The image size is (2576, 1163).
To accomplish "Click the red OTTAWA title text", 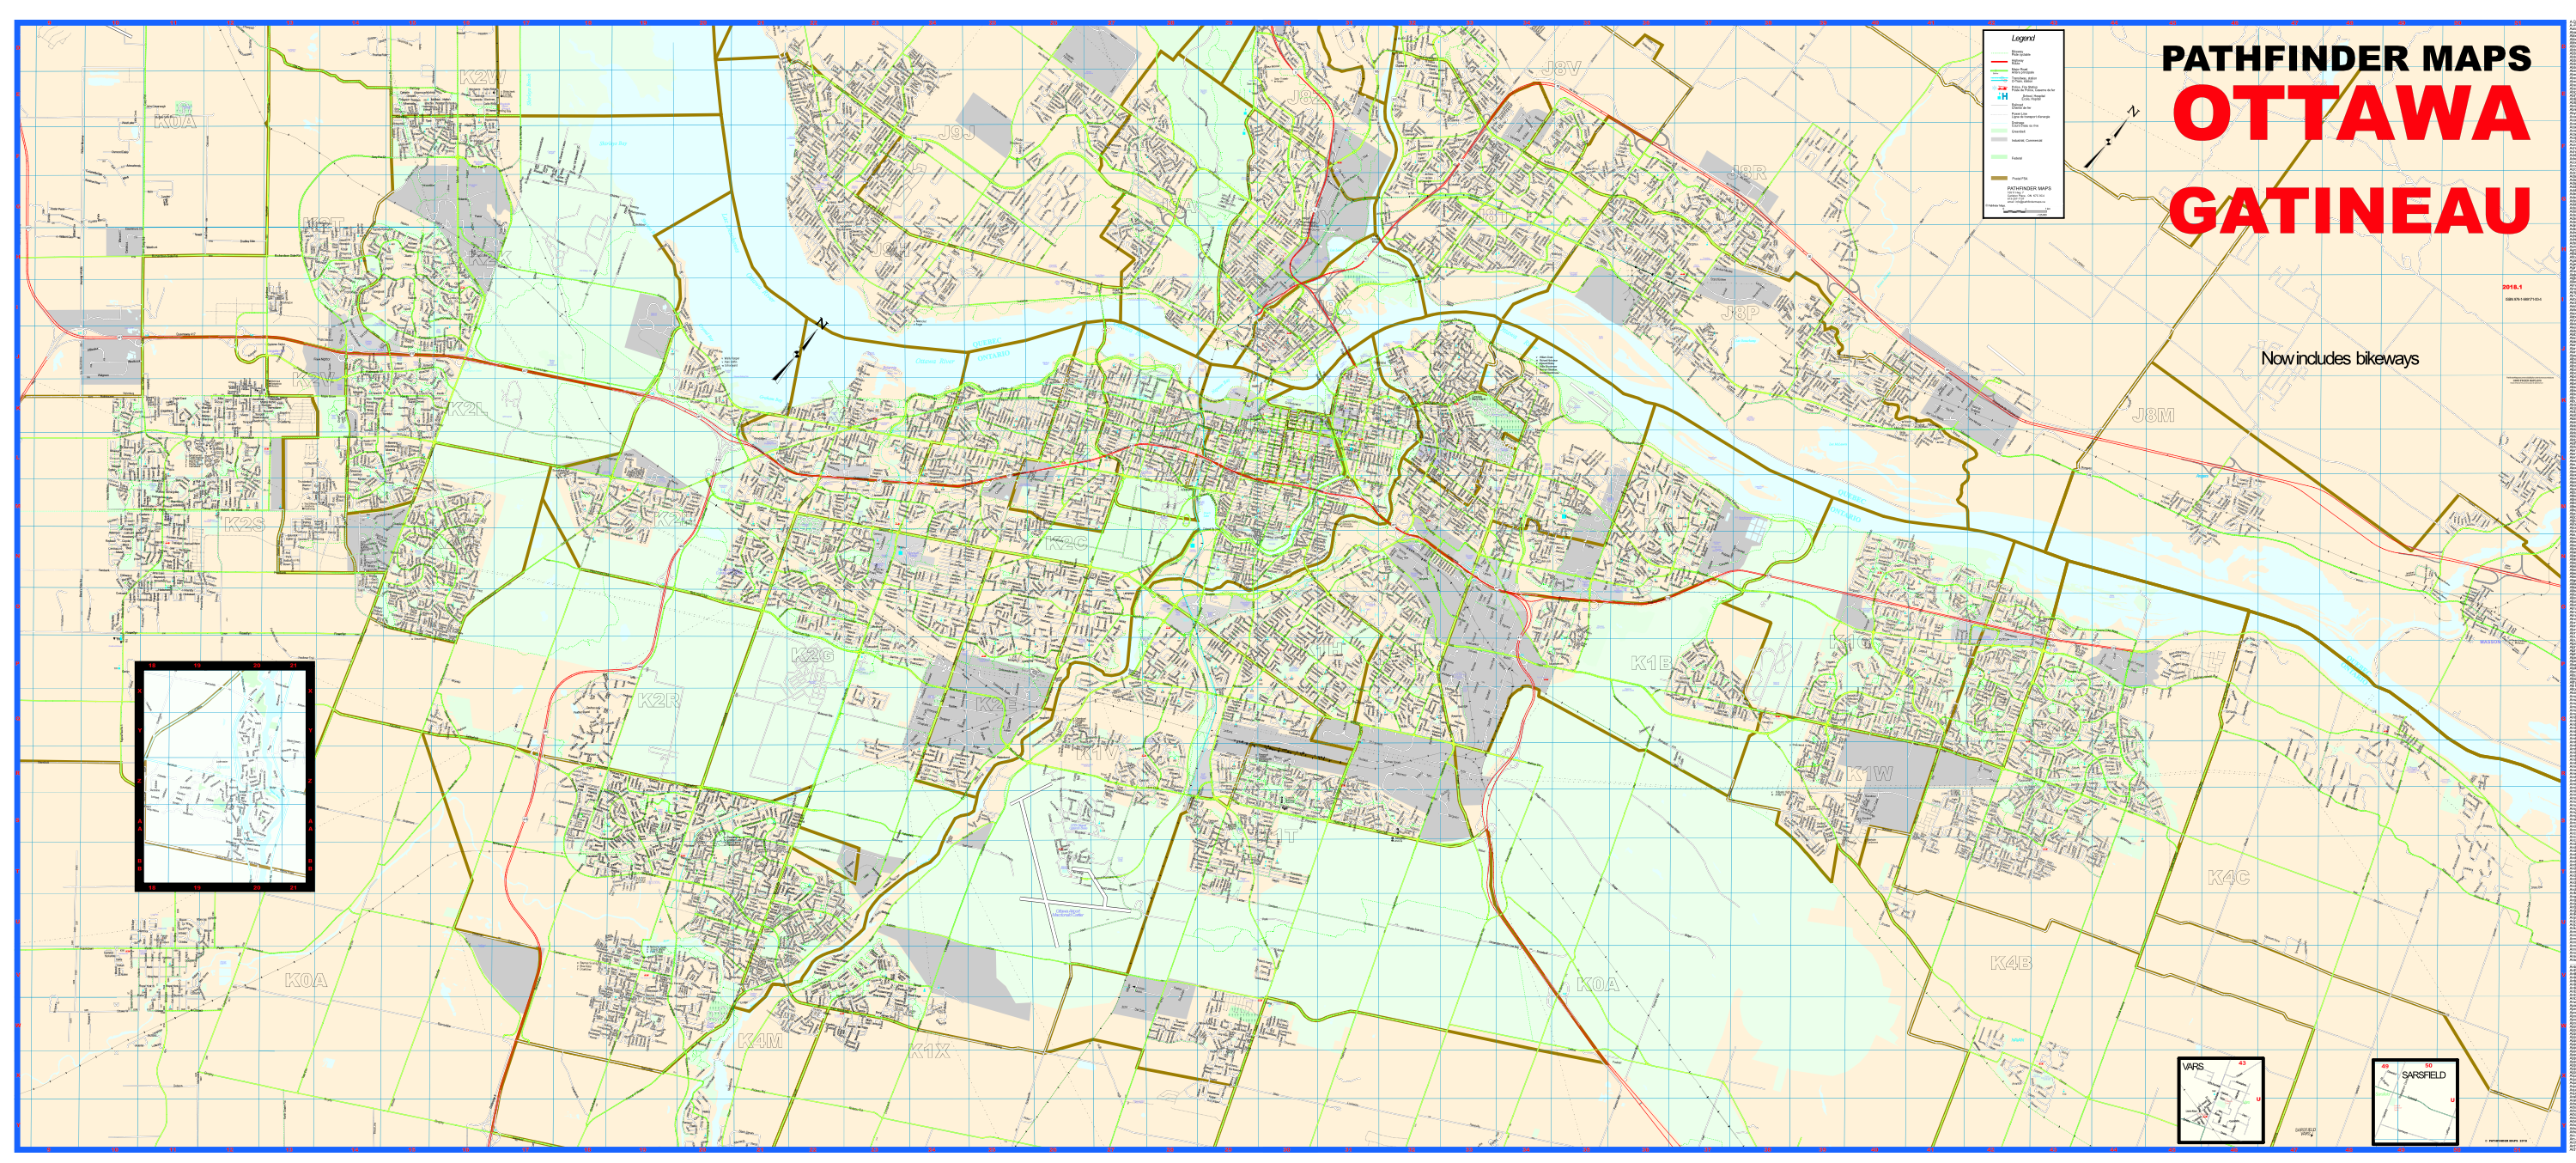I will (2350, 113).
